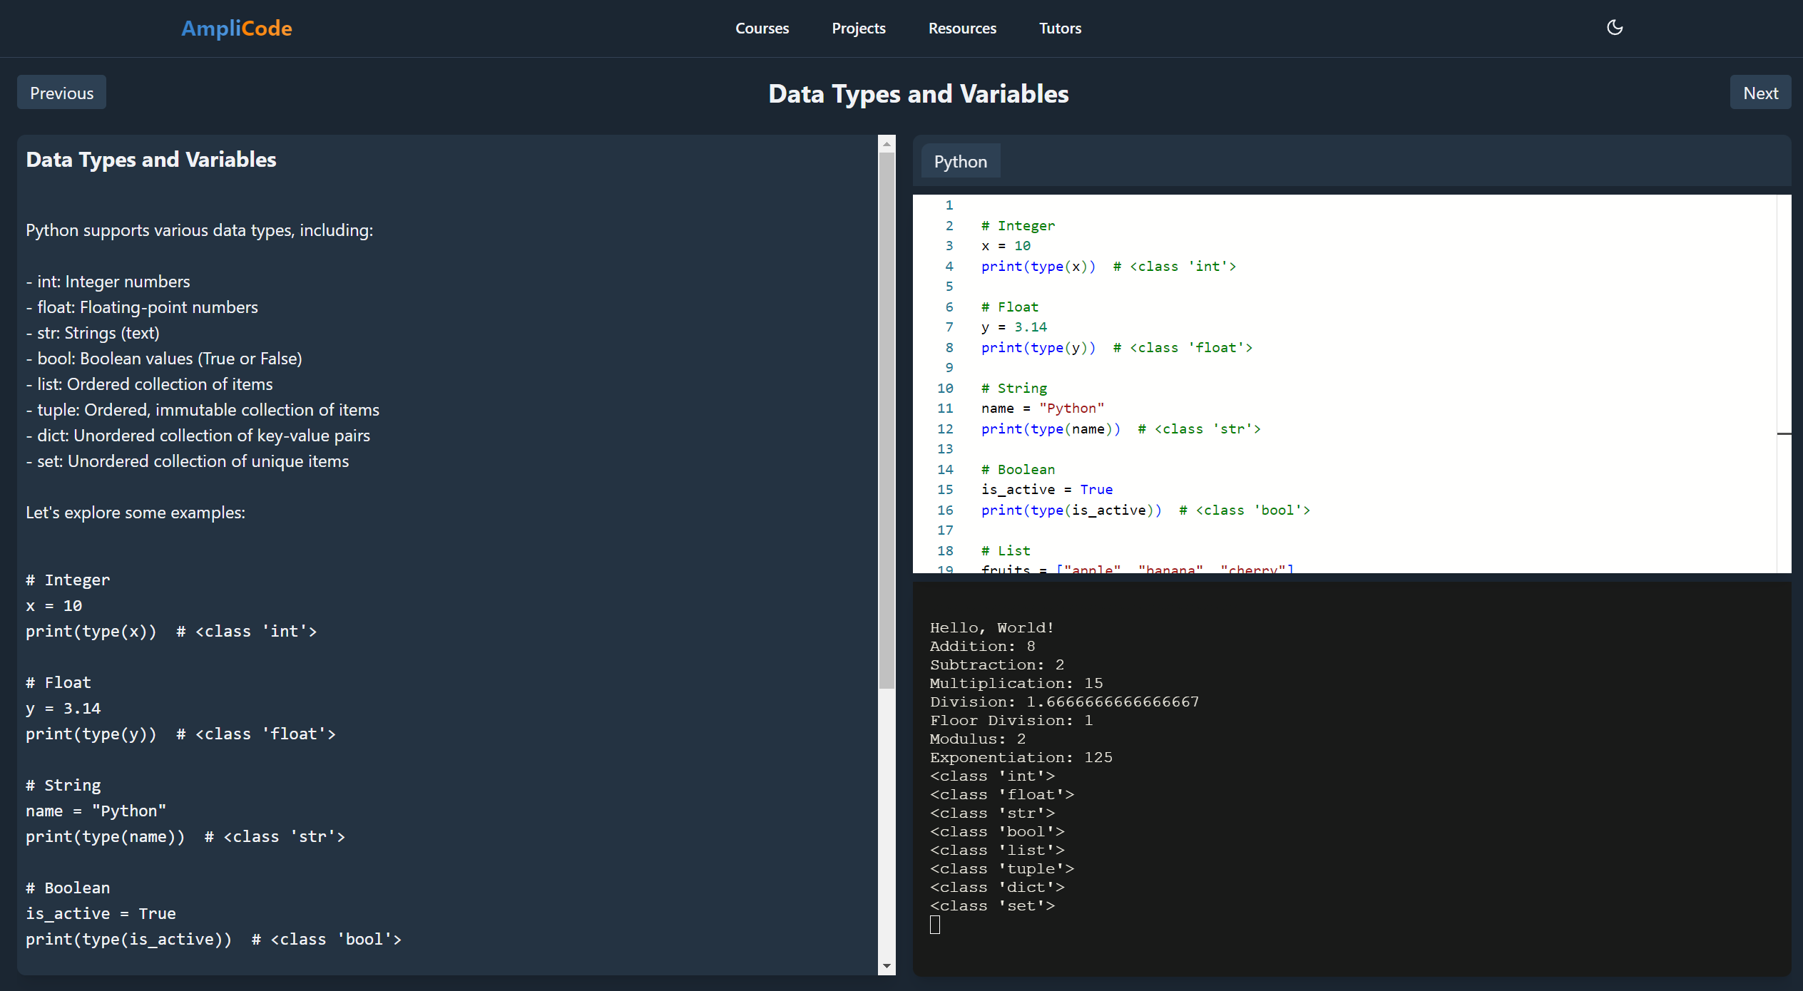Click 'Hello, World!' in terminal output
1803x991 pixels.
point(991,628)
